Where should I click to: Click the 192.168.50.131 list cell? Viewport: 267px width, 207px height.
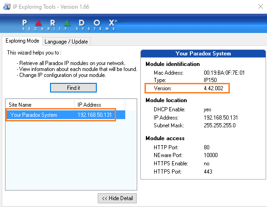pos(95,115)
